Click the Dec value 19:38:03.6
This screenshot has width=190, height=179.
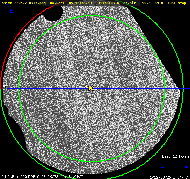click(109, 3)
